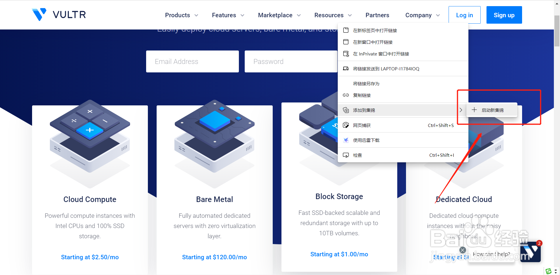
Task: Focus the Email Address input field
Action: coord(192,61)
